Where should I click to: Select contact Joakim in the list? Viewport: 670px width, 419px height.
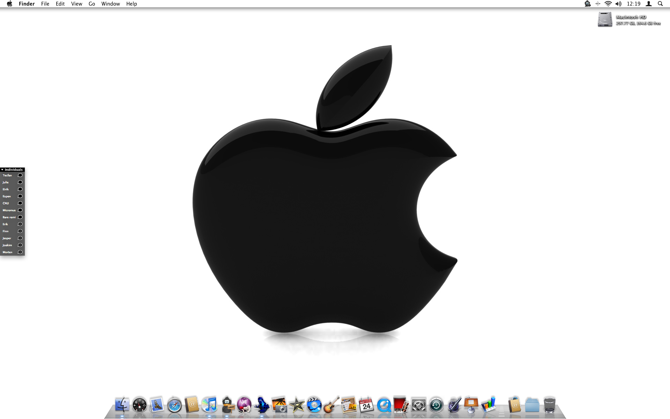12,245
